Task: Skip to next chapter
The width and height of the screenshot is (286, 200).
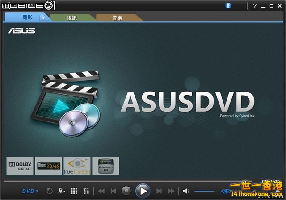Action: (x=159, y=191)
